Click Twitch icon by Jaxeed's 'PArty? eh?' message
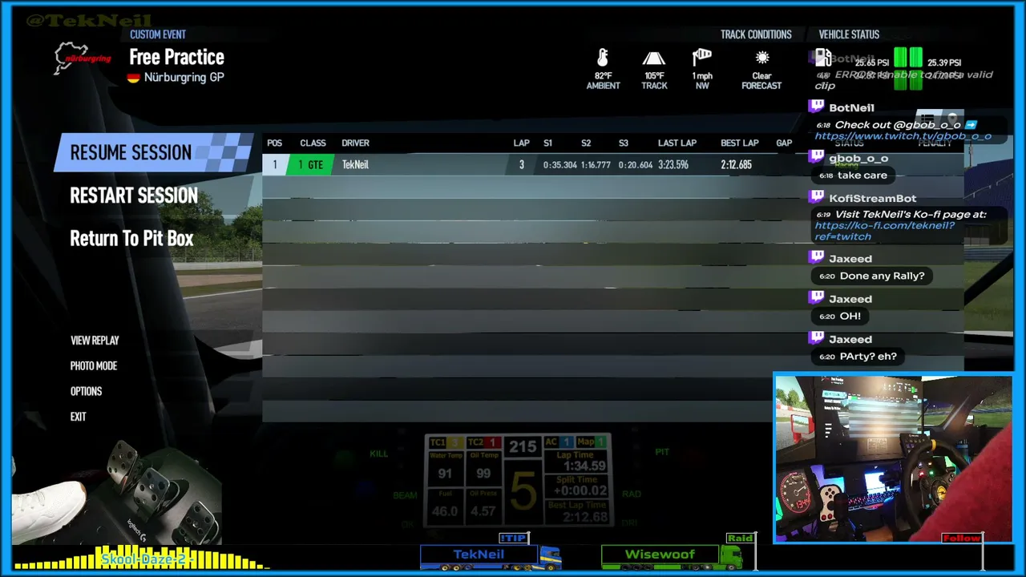Screen dimensions: 1026x577 coord(816,339)
